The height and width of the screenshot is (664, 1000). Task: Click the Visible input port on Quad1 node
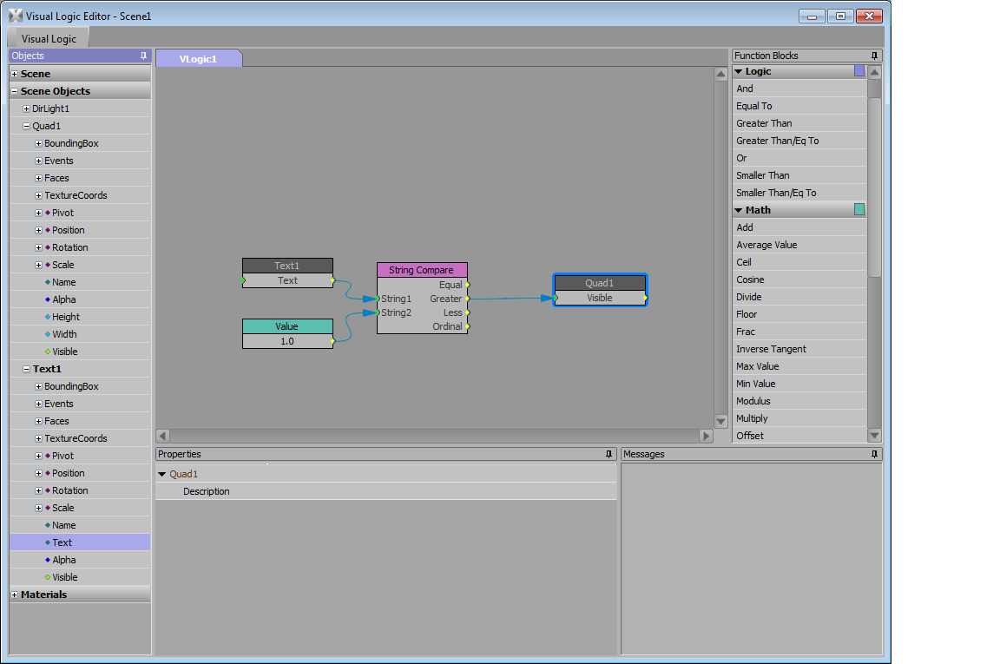point(556,298)
